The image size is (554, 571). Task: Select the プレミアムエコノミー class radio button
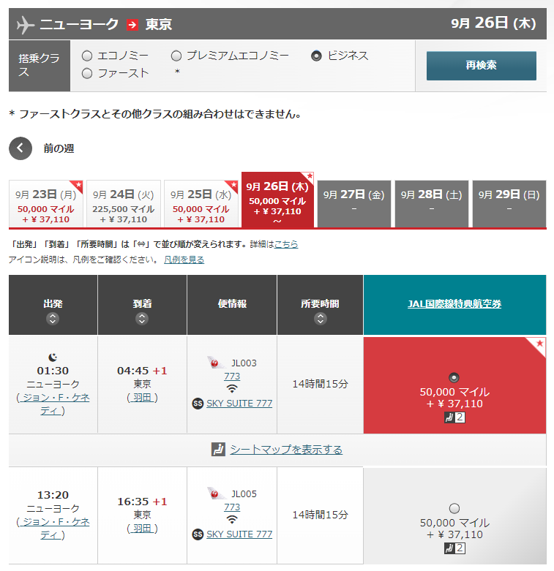click(176, 56)
